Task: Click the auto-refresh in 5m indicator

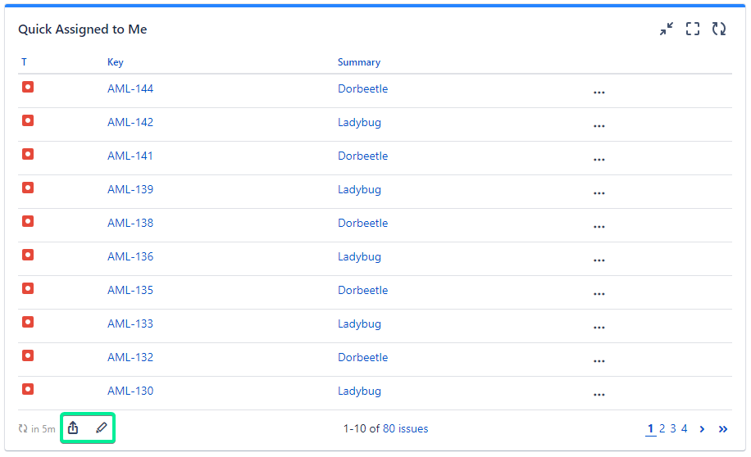Action: 37,429
